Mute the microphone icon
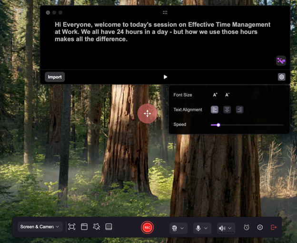The height and width of the screenshot is (243, 297). 198,228
